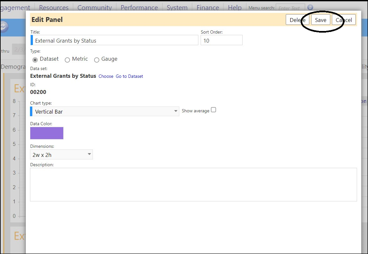Click the Delete button
368x254 pixels.
pyautogui.click(x=297, y=20)
